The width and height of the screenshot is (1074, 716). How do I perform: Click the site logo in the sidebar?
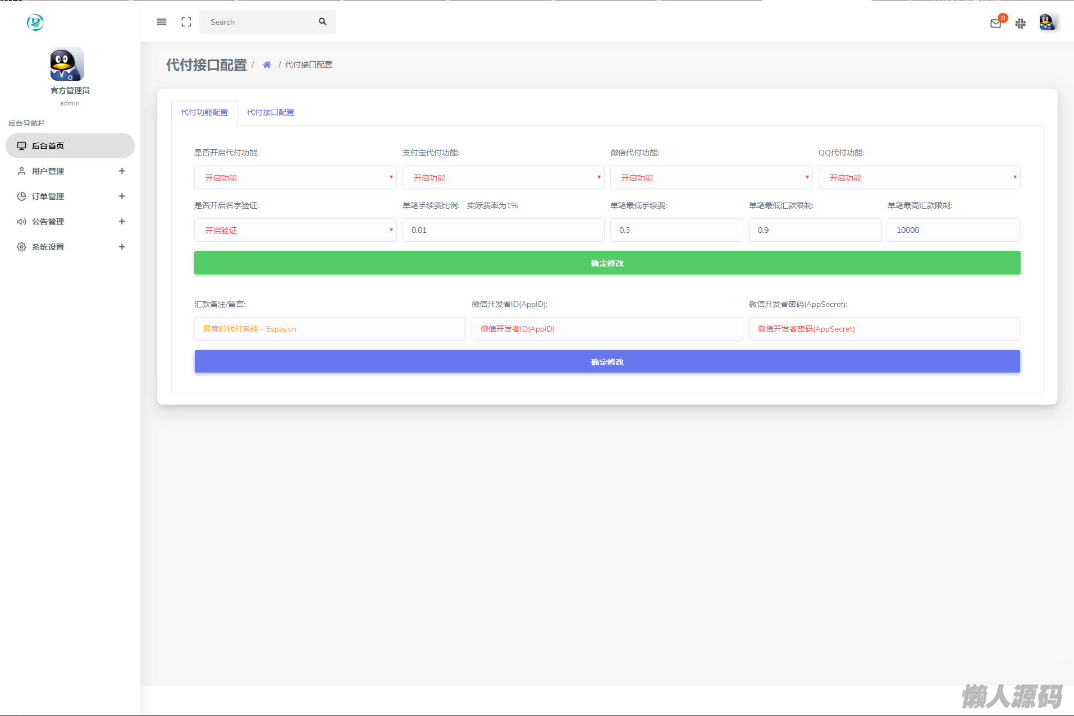pyautogui.click(x=35, y=22)
